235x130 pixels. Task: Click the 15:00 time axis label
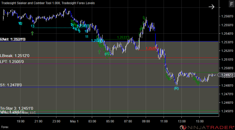click(200, 121)
